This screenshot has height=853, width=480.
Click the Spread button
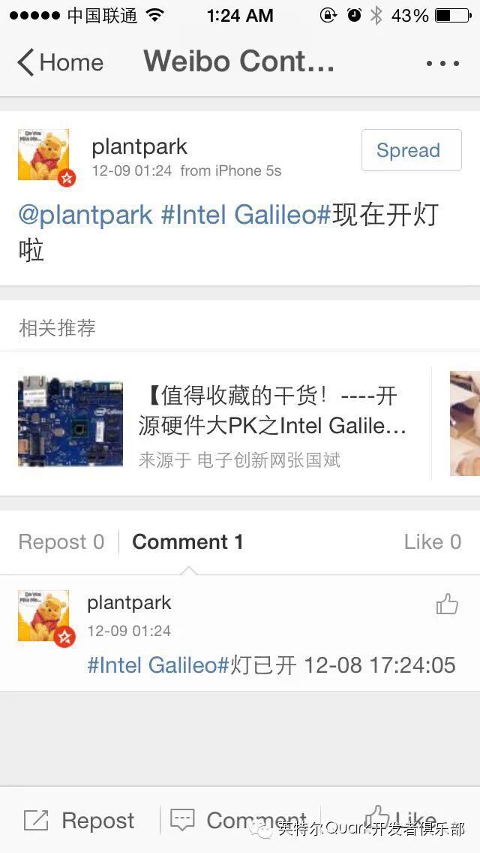[x=412, y=150]
